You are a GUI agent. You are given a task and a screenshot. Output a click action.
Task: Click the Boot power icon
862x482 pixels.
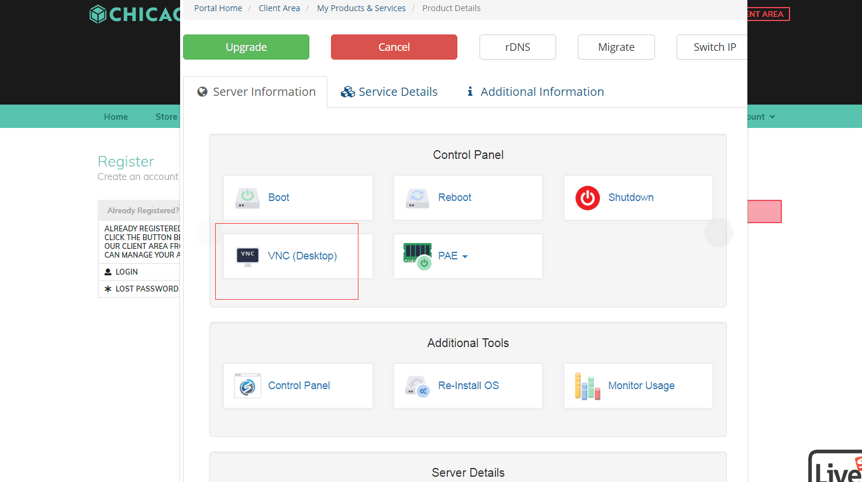[x=247, y=198]
